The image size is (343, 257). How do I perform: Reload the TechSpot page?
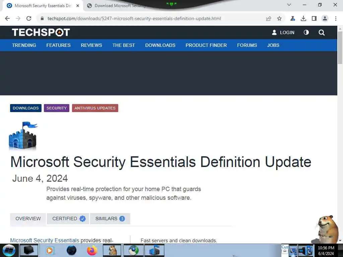29,18
